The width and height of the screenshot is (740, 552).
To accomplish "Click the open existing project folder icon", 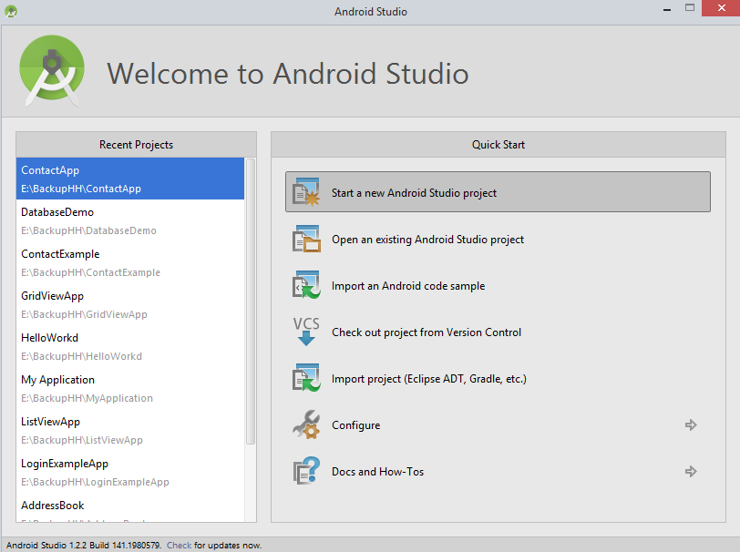I will tap(306, 239).
